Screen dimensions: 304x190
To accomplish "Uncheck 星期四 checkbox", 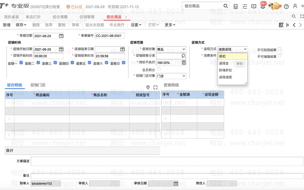I will pos(72,62).
